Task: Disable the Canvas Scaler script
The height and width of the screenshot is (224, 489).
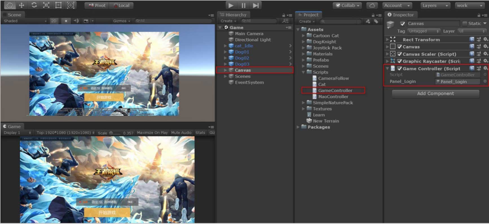Action: click(x=399, y=54)
